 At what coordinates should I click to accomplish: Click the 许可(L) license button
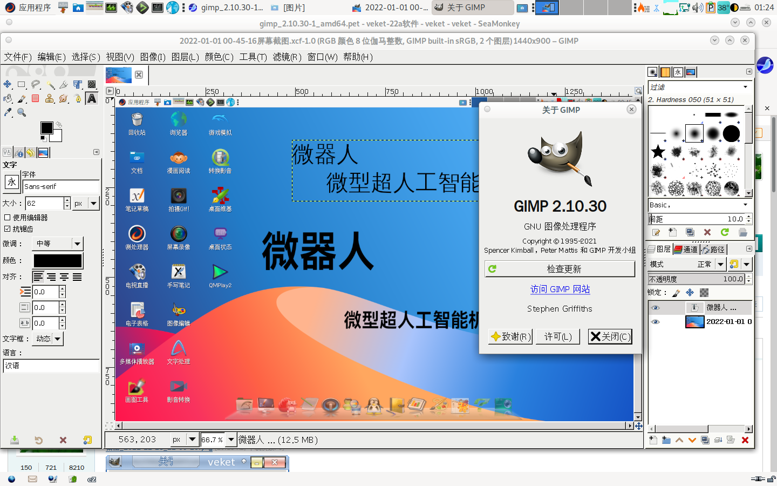558,336
